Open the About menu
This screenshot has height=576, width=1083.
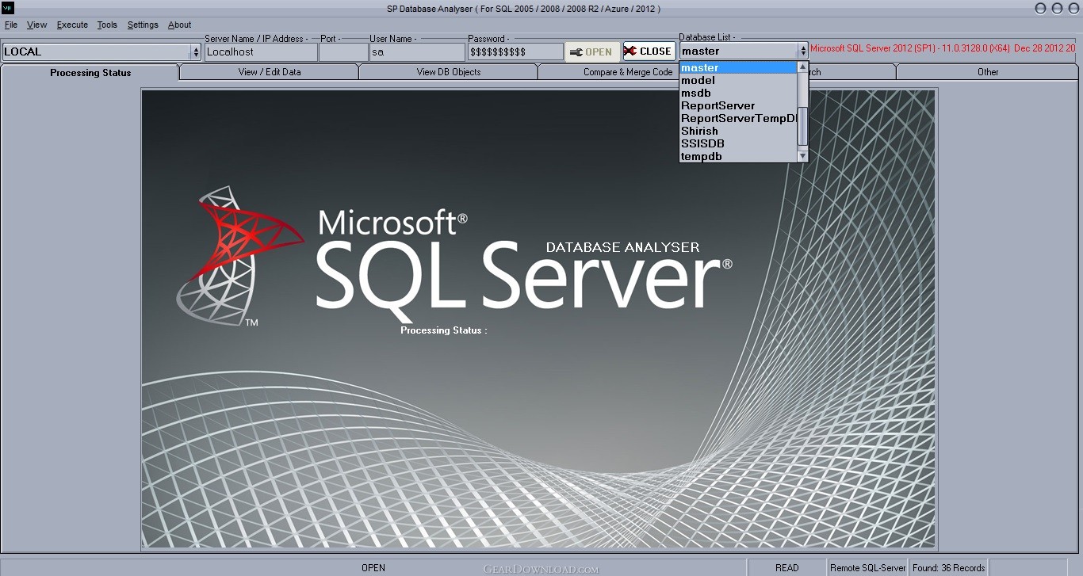click(x=180, y=25)
